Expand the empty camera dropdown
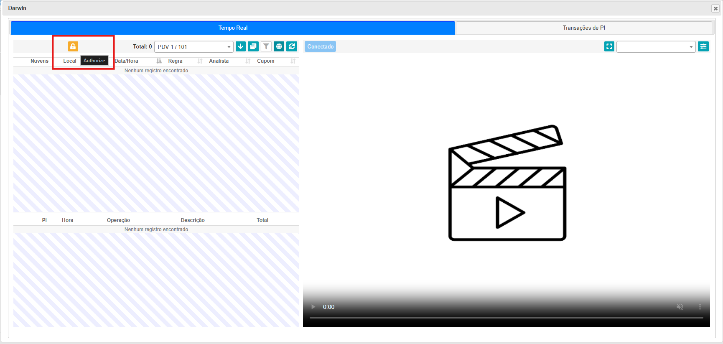The height and width of the screenshot is (344, 723). pos(656,47)
